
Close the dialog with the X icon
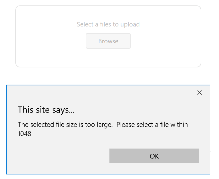199,93
